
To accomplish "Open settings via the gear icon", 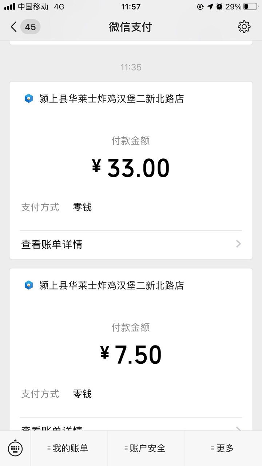I will coord(244,27).
